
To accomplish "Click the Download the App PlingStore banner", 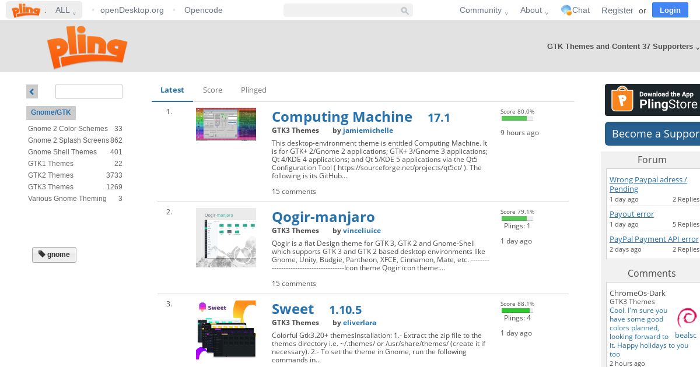I will (x=652, y=100).
